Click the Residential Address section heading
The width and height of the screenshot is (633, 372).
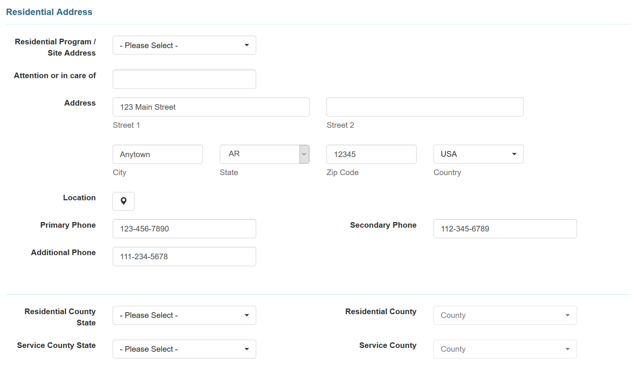[49, 12]
